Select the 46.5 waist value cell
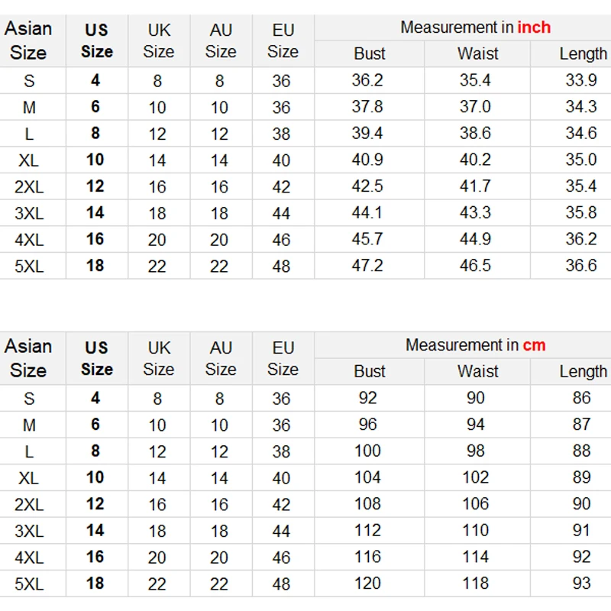Screen dimensions: 611x611 (x=475, y=266)
